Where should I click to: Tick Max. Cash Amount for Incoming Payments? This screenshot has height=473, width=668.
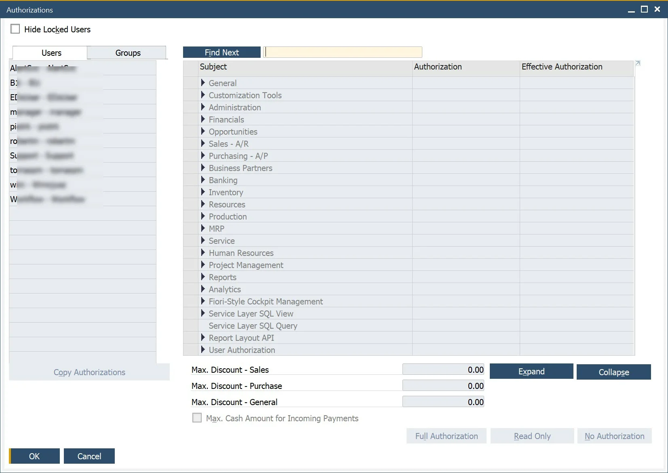(x=197, y=418)
